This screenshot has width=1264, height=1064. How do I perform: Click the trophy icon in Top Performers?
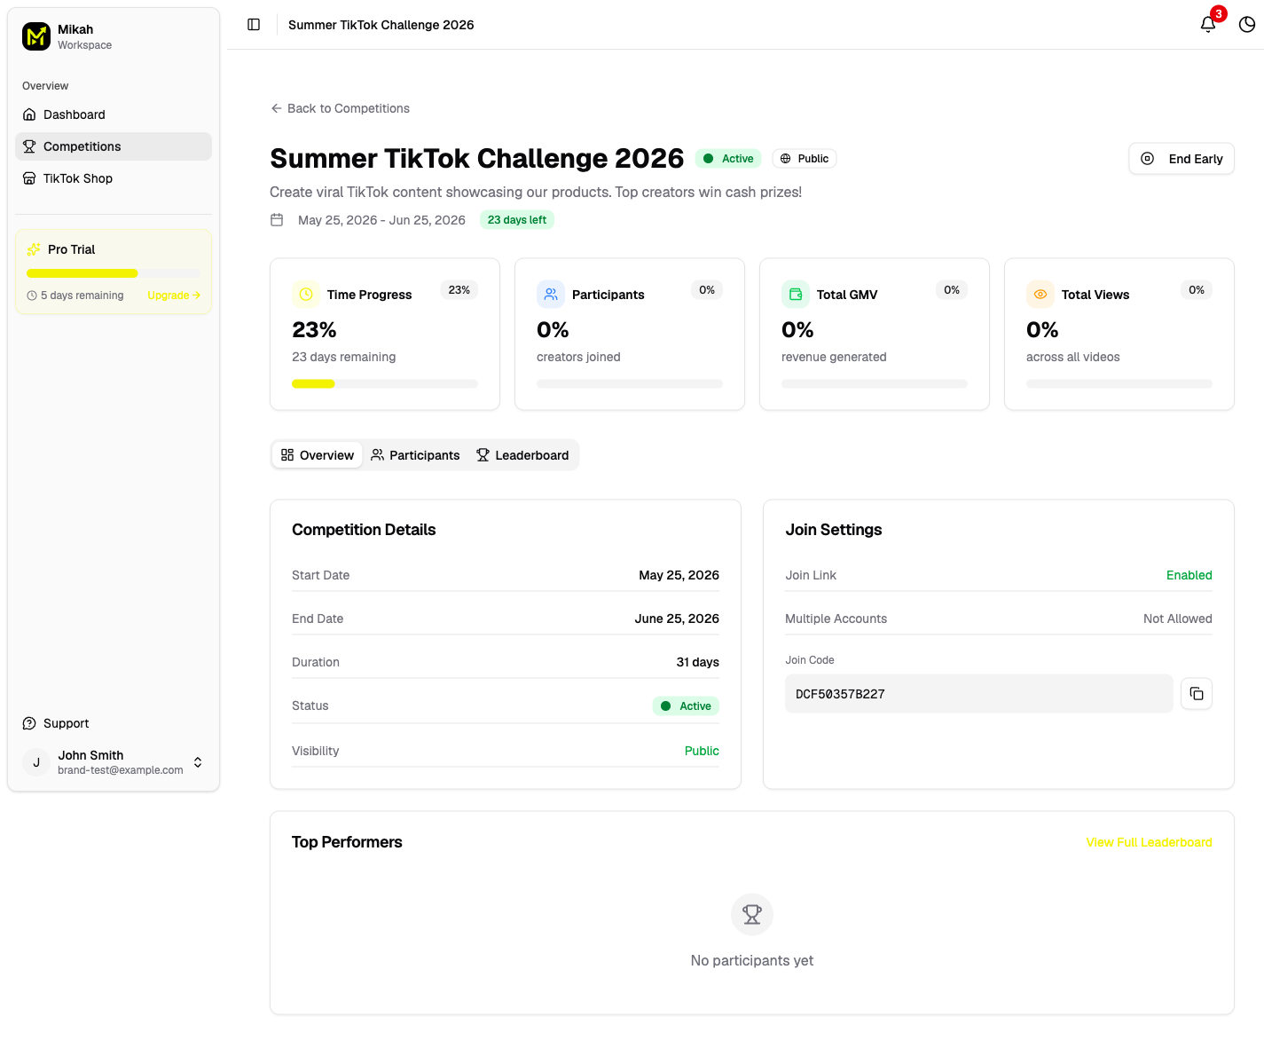[x=752, y=915]
